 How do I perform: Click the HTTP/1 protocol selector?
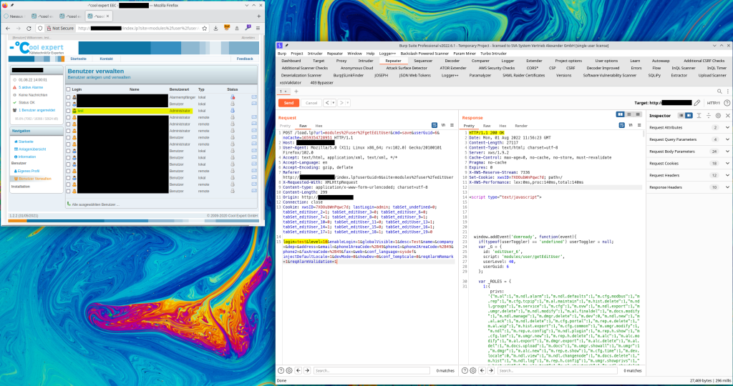click(x=713, y=103)
